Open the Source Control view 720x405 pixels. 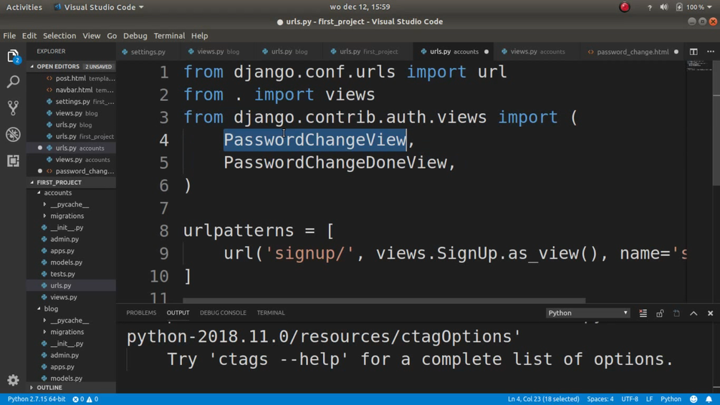coord(13,108)
